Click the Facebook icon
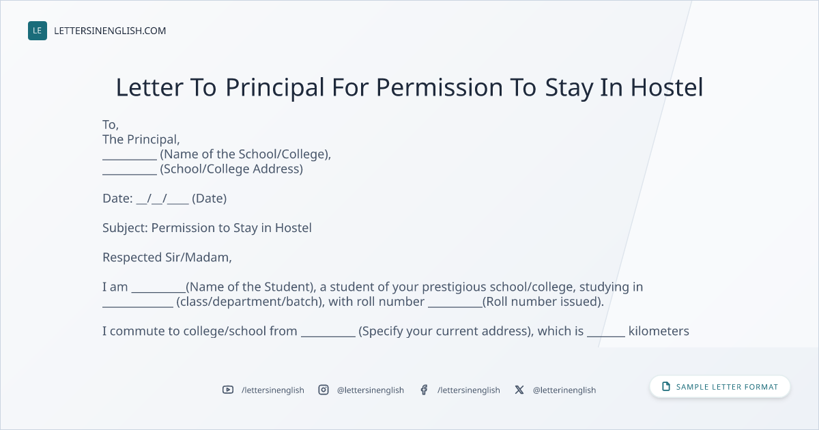 tap(424, 390)
